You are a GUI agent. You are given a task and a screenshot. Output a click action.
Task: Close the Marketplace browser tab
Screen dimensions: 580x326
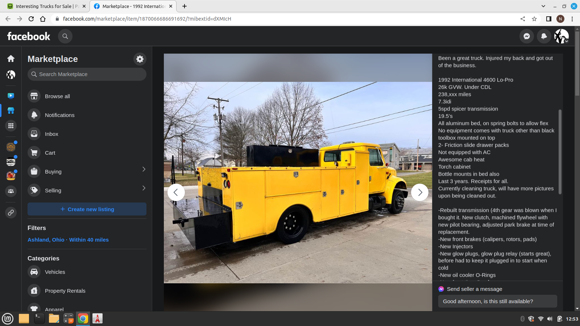coord(171,6)
